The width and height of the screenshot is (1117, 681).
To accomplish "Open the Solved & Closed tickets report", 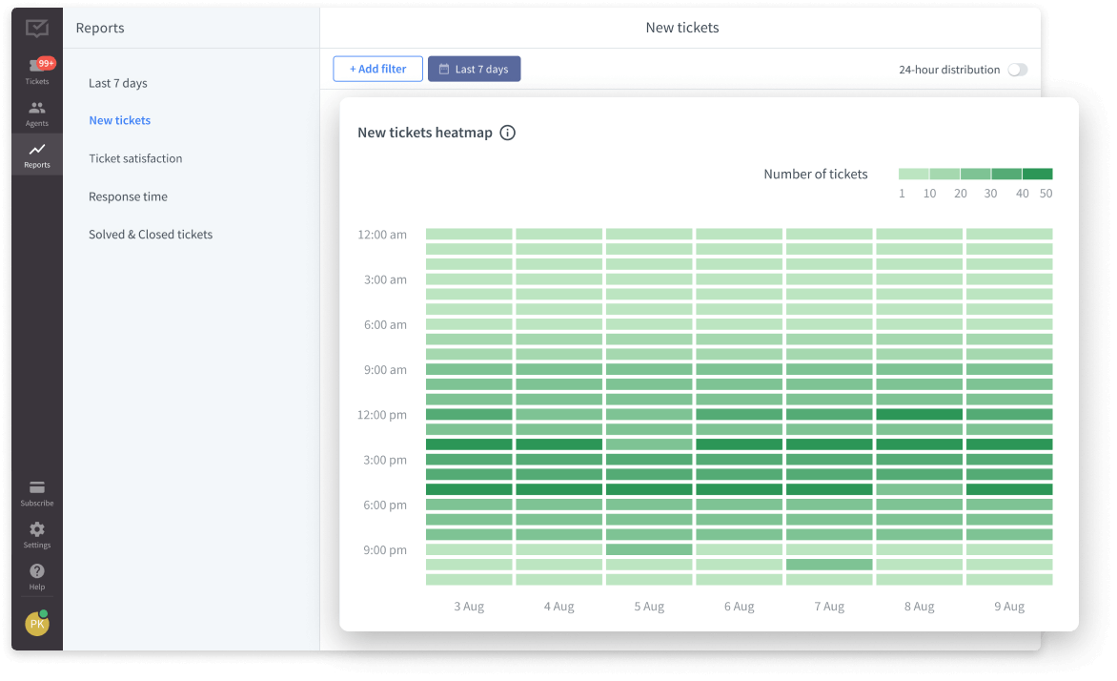I will click(151, 235).
